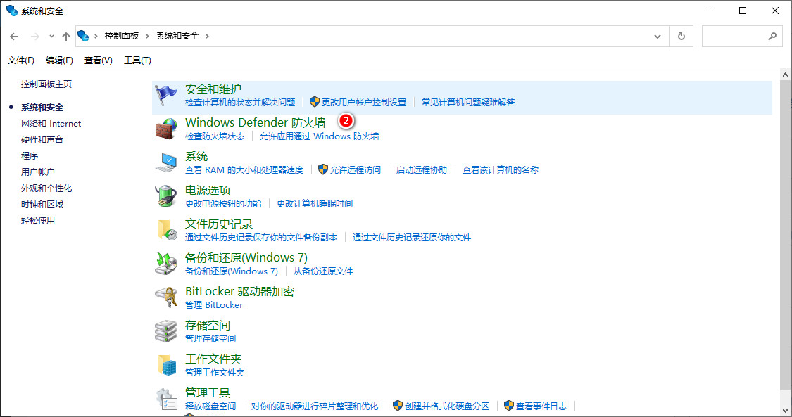Click the Security and Maintenance flag icon
The height and width of the screenshot is (417, 792).
pos(166,94)
